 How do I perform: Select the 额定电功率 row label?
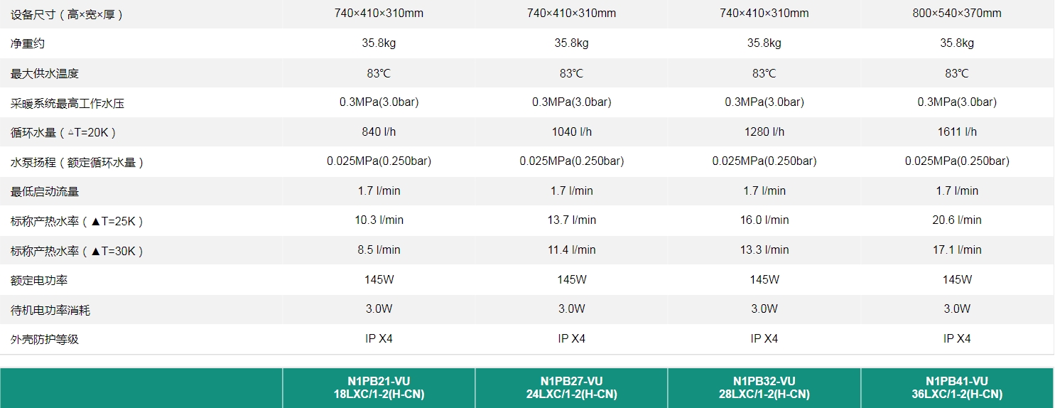point(39,280)
